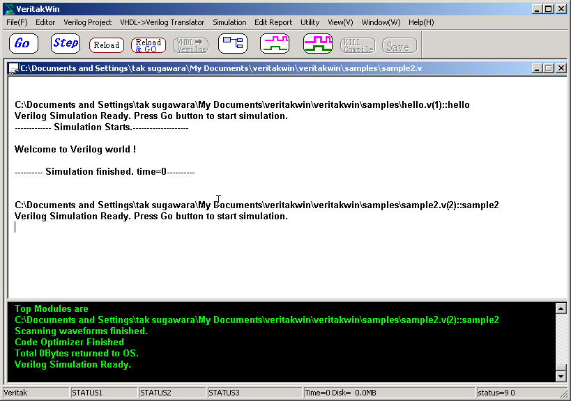Click the 'status=9 0' status field
Image resolution: width=571 pixels, height=401 pixels.
point(517,393)
